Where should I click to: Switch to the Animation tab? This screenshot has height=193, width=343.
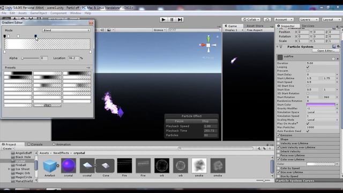[62, 144]
